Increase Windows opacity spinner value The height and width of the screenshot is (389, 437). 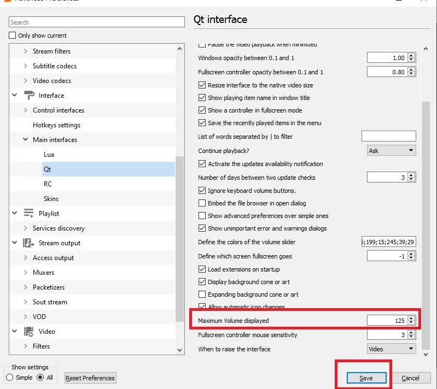[411, 55]
